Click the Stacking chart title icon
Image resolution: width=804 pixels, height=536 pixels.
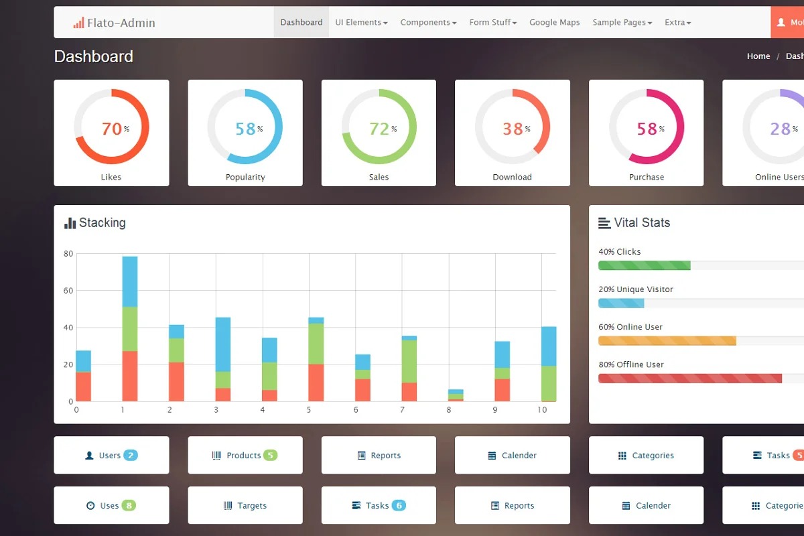70,223
